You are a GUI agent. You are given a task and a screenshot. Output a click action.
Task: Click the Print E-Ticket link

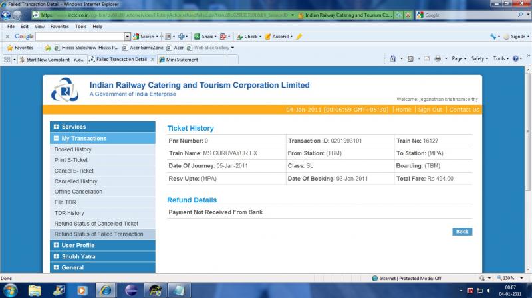pyautogui.click(x=71, y=160)
